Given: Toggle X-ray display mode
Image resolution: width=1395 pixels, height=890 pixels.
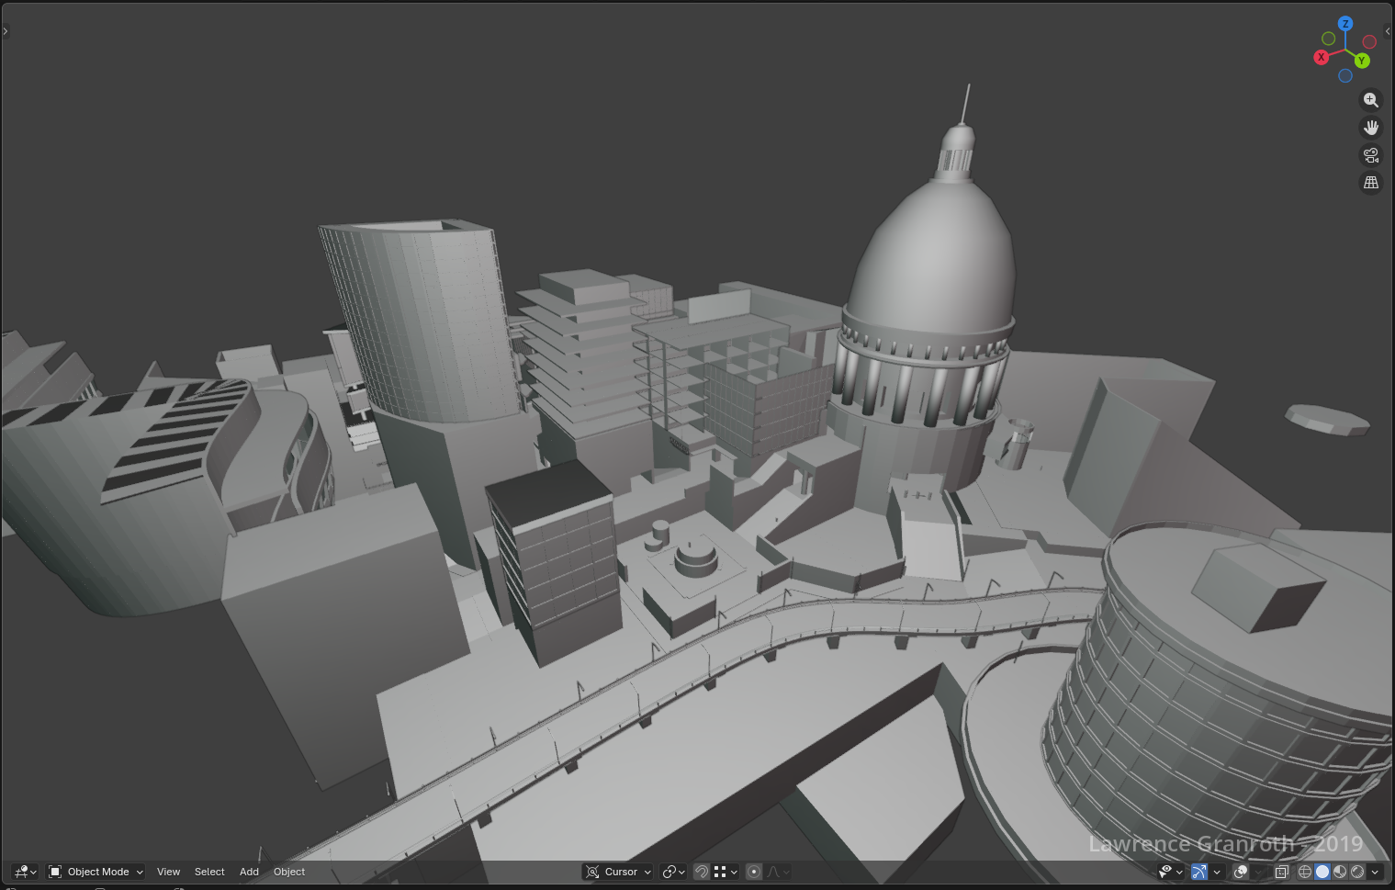Looking at the screenshot, I should pyautogui.click(x=1281, y=872).
